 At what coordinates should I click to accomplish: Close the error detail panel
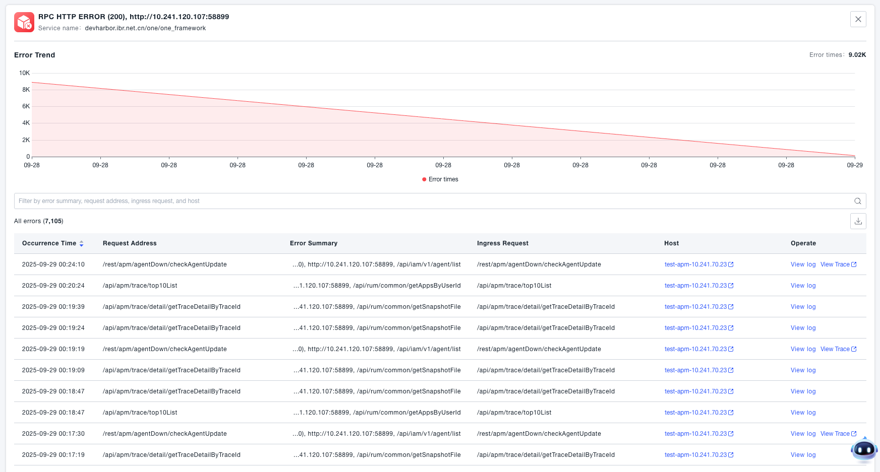pyautogui.click(x=858, y=19)
